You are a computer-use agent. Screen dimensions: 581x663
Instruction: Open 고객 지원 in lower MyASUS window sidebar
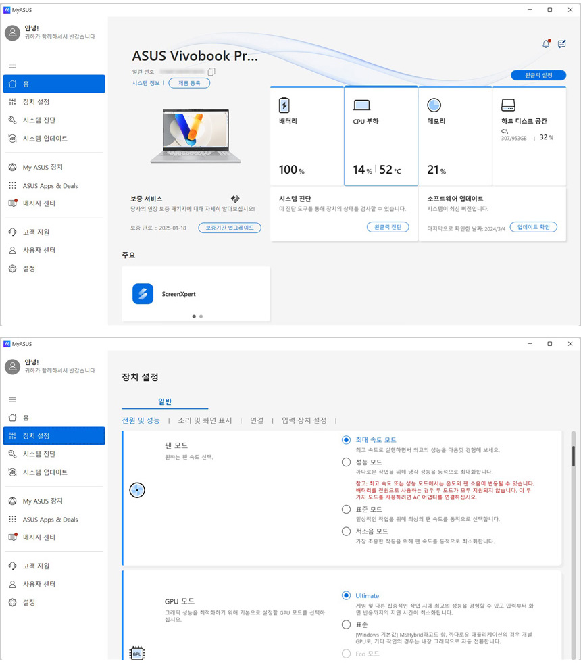pyautogui.click(x=54, y=566)
